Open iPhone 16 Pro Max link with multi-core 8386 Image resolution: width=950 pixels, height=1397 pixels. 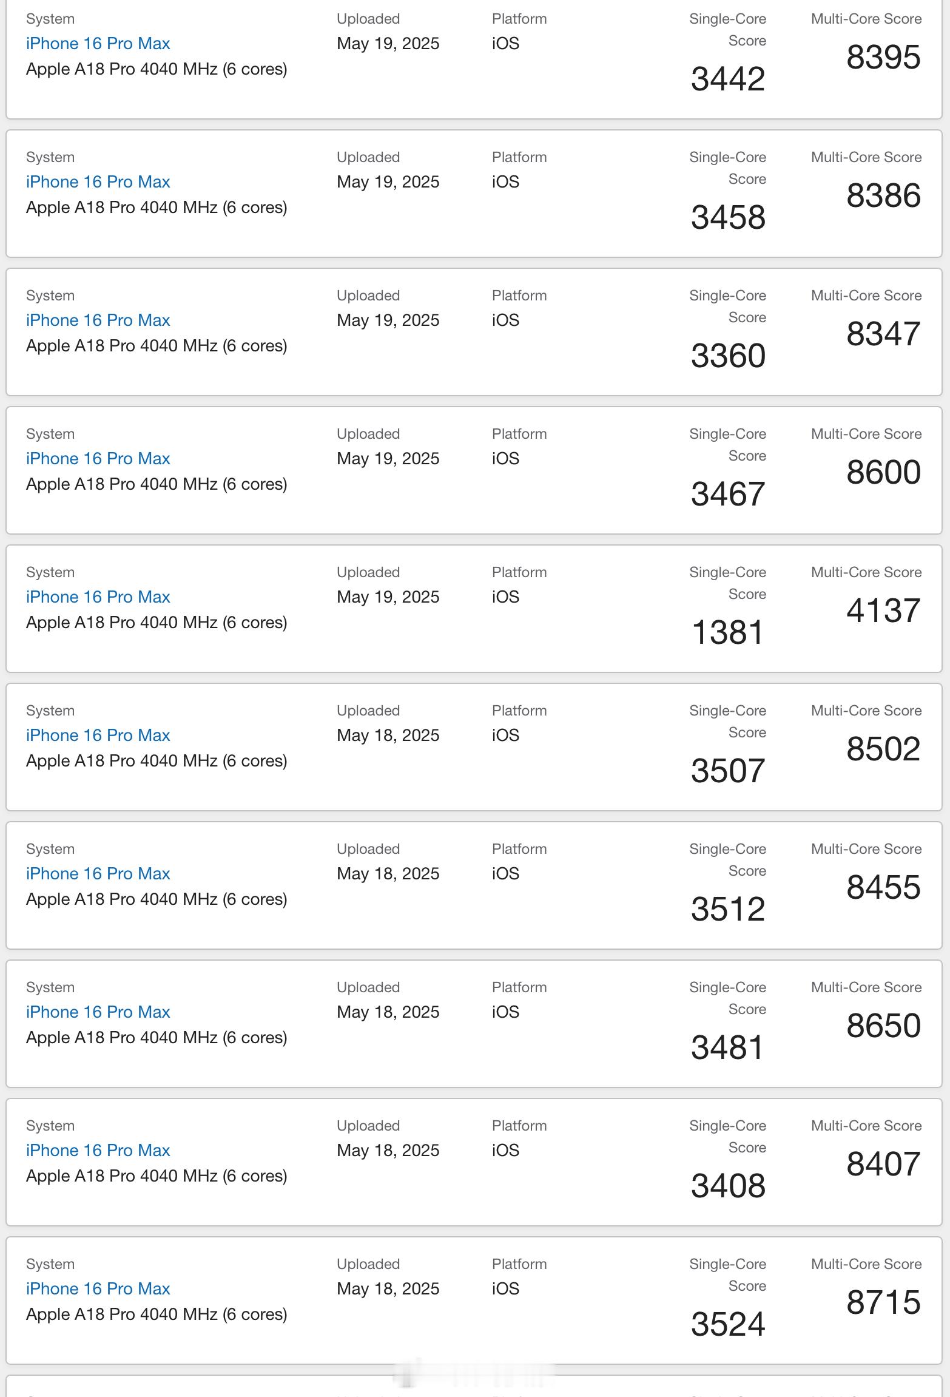[x=98, y=182]
